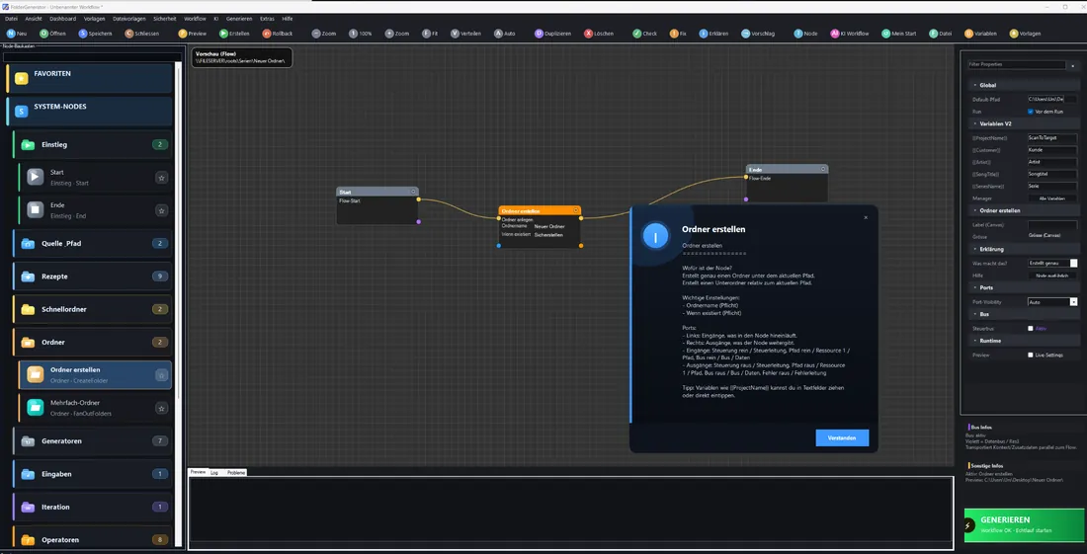Click the minus Zoom icon
Screen dimensions: 1087x554
pyautogui.click(x=316, y=34)
